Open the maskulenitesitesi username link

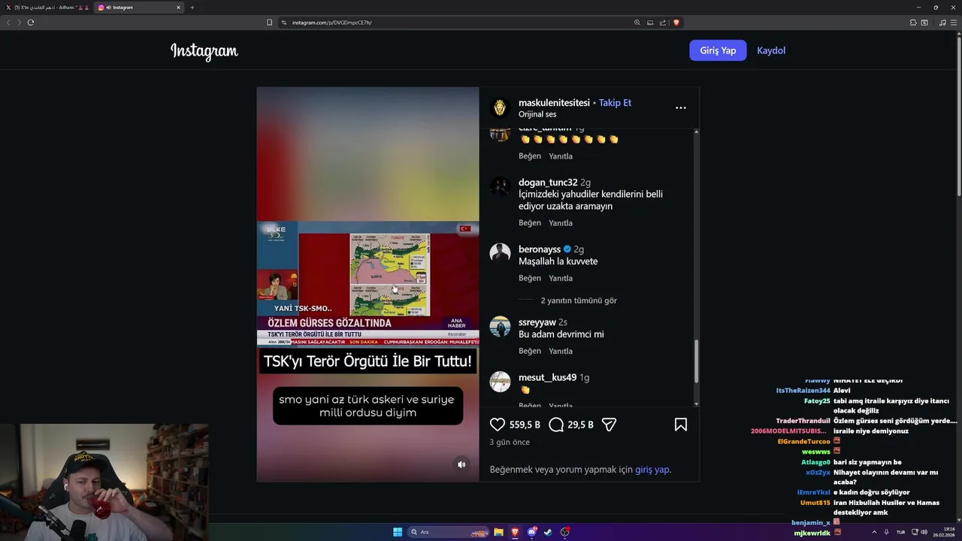pos(554,103)
